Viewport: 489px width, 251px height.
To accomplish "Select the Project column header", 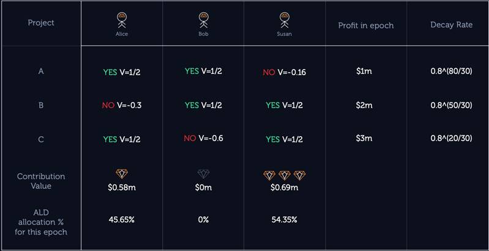I will click(x=41, y=23).
